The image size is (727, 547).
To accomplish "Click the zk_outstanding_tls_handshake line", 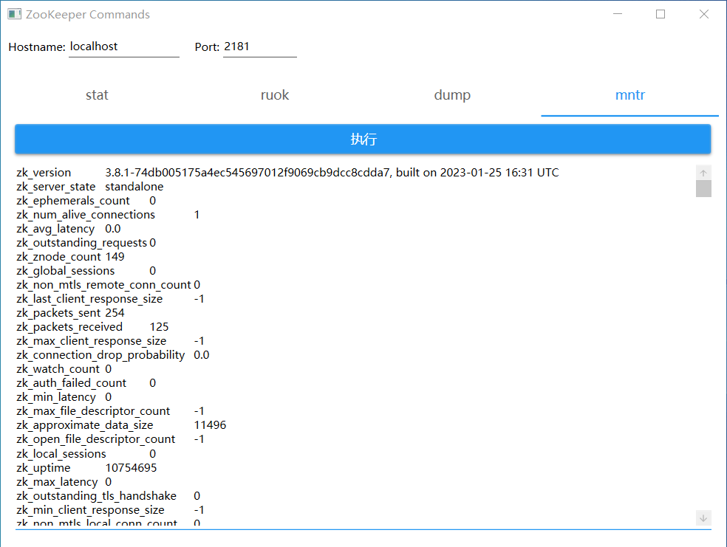I will (x=108, y=496).
